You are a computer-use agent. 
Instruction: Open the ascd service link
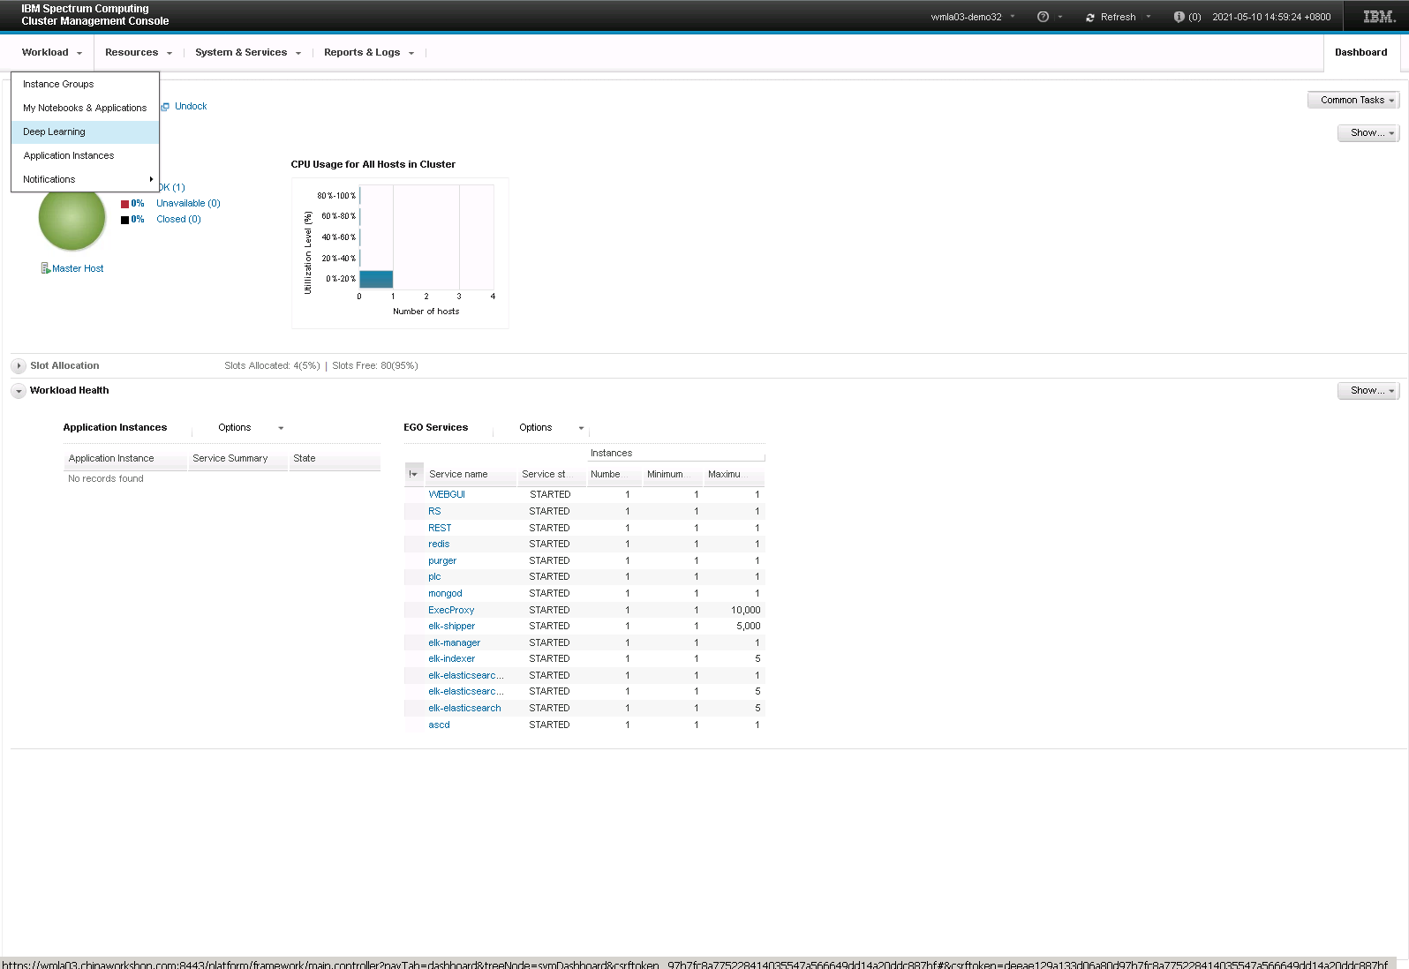[439, 725]
